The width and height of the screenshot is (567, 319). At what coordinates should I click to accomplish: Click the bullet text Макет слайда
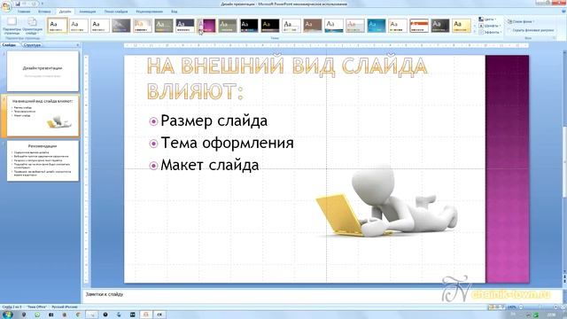click(x=210, y=166)
